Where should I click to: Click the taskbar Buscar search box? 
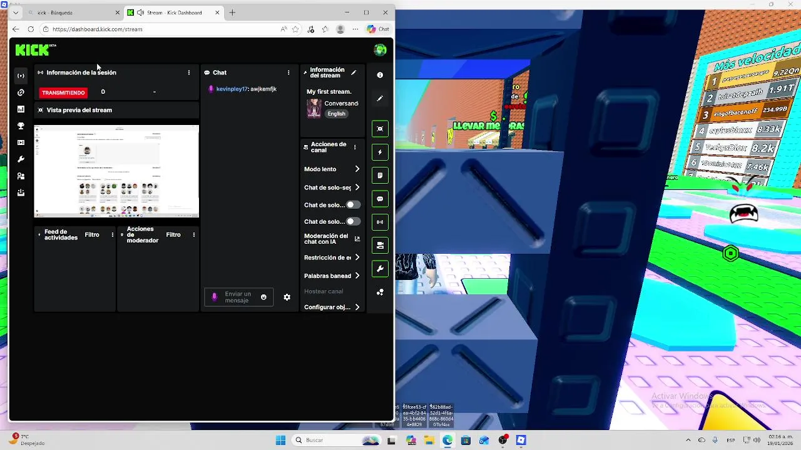[336, 440]
